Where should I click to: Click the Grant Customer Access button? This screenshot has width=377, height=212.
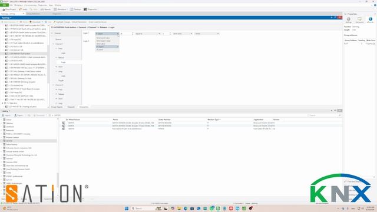click(x=98, y=22)
